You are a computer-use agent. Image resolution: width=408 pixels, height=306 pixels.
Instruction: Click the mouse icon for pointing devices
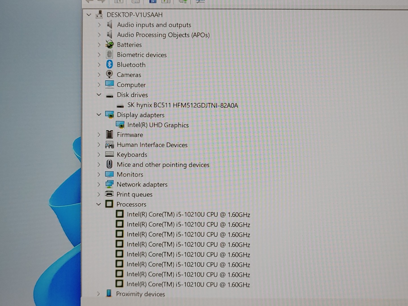[109, 164]
